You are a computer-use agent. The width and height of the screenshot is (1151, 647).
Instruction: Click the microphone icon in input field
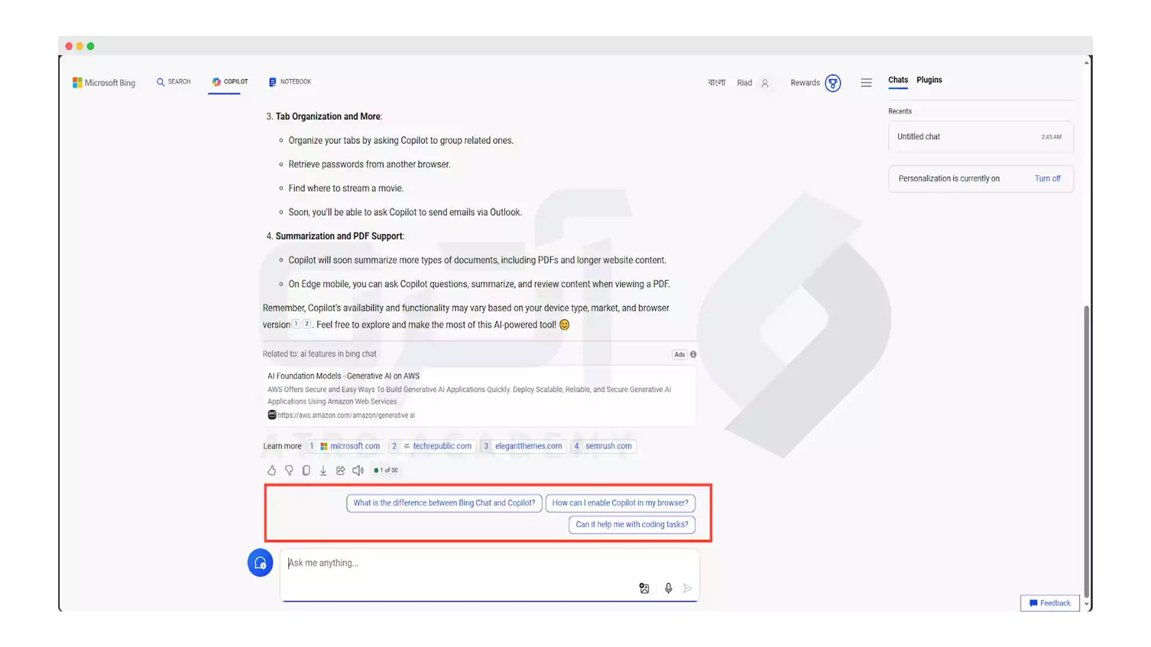(668, 588)
